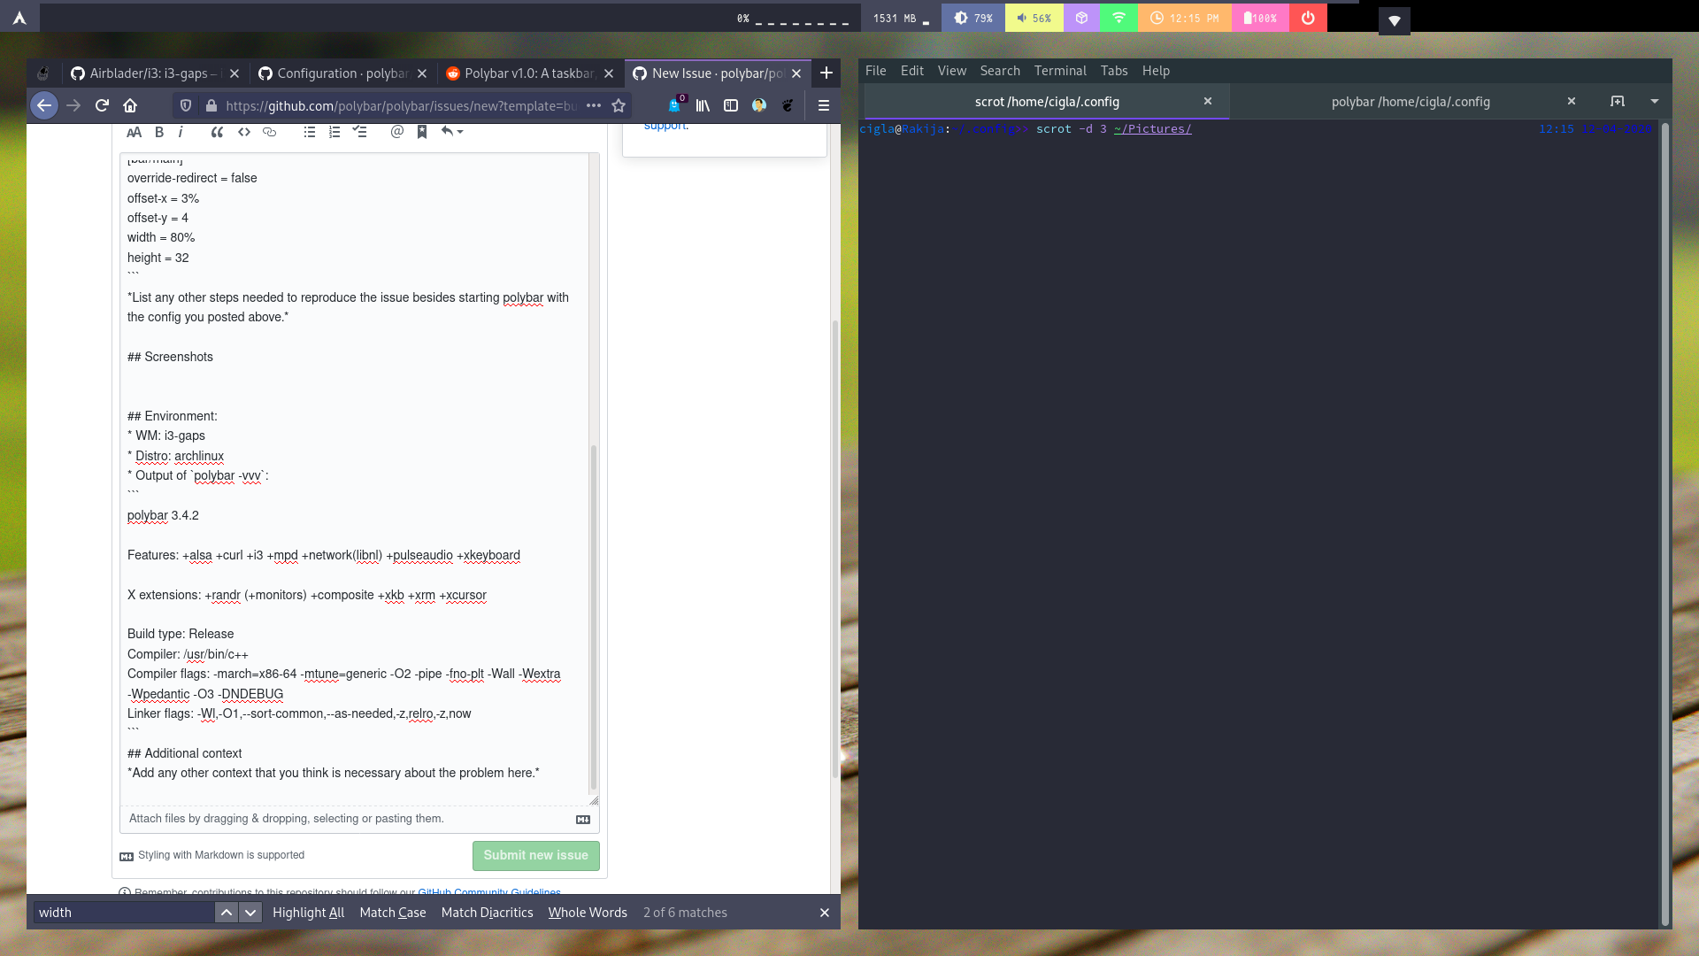Open the terminal tab list dropdown
This screenshot has width=1699, height=956.
[1654, 101]
